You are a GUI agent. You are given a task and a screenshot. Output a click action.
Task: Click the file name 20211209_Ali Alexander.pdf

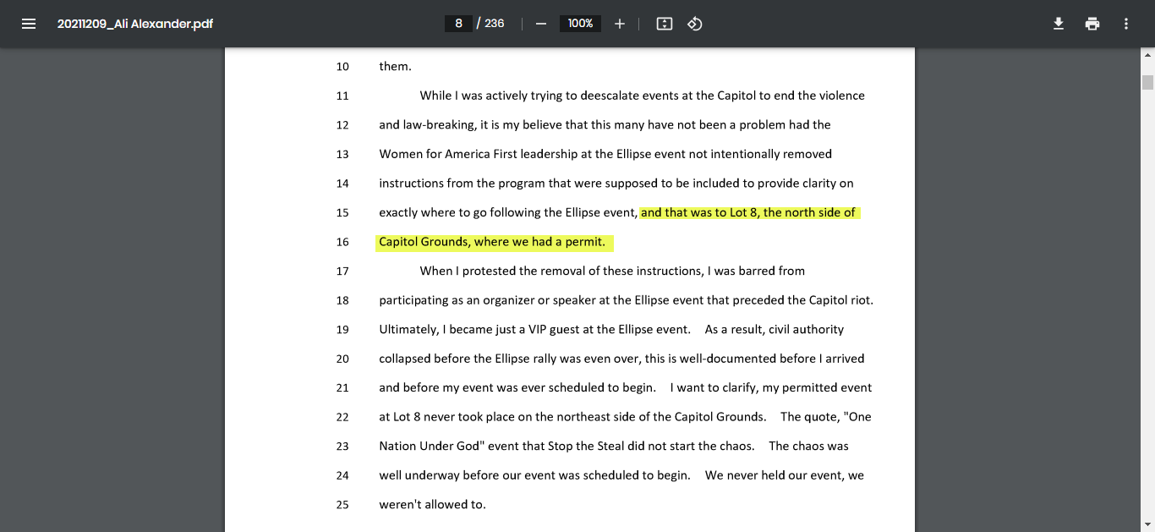(135, 24)
